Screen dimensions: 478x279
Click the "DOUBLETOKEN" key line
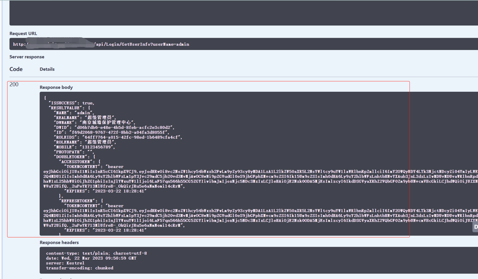pyautogui.click(x=74, y=157)
